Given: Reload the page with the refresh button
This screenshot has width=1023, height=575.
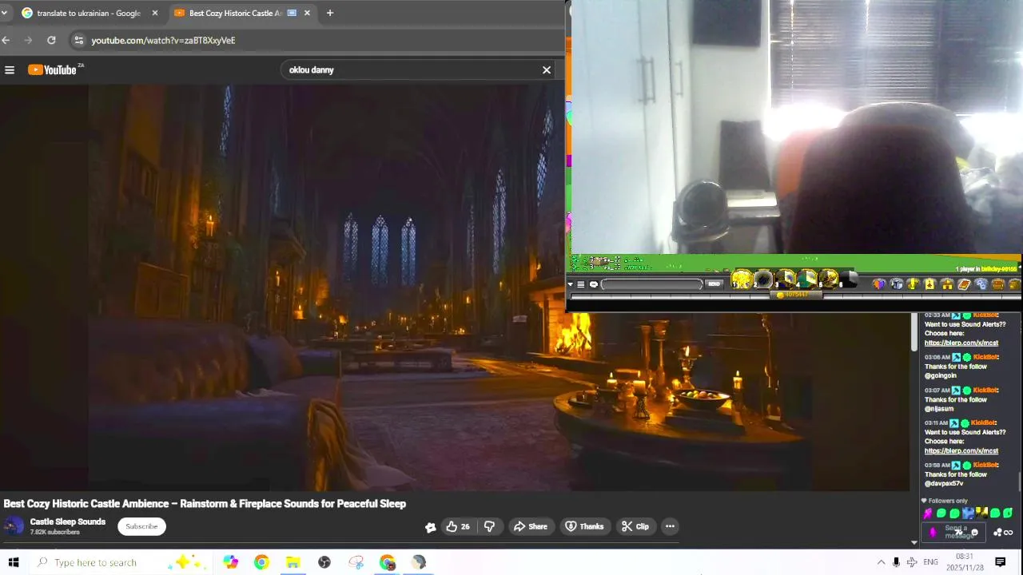Looking at the screenshot, I should pyautogui.click(x=51, y=40).
